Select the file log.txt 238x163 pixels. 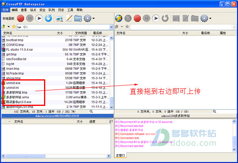coord(55,64)
